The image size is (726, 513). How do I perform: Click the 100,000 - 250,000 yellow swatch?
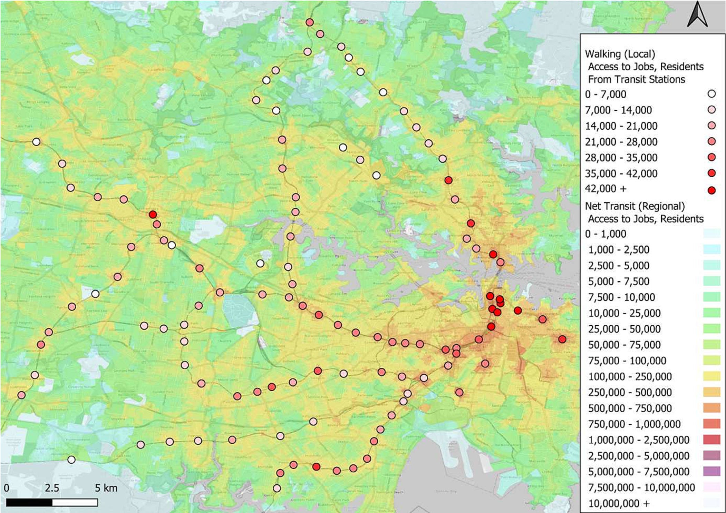click(x=712, y=376)
